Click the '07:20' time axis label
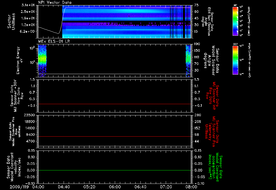 [166, 187]
